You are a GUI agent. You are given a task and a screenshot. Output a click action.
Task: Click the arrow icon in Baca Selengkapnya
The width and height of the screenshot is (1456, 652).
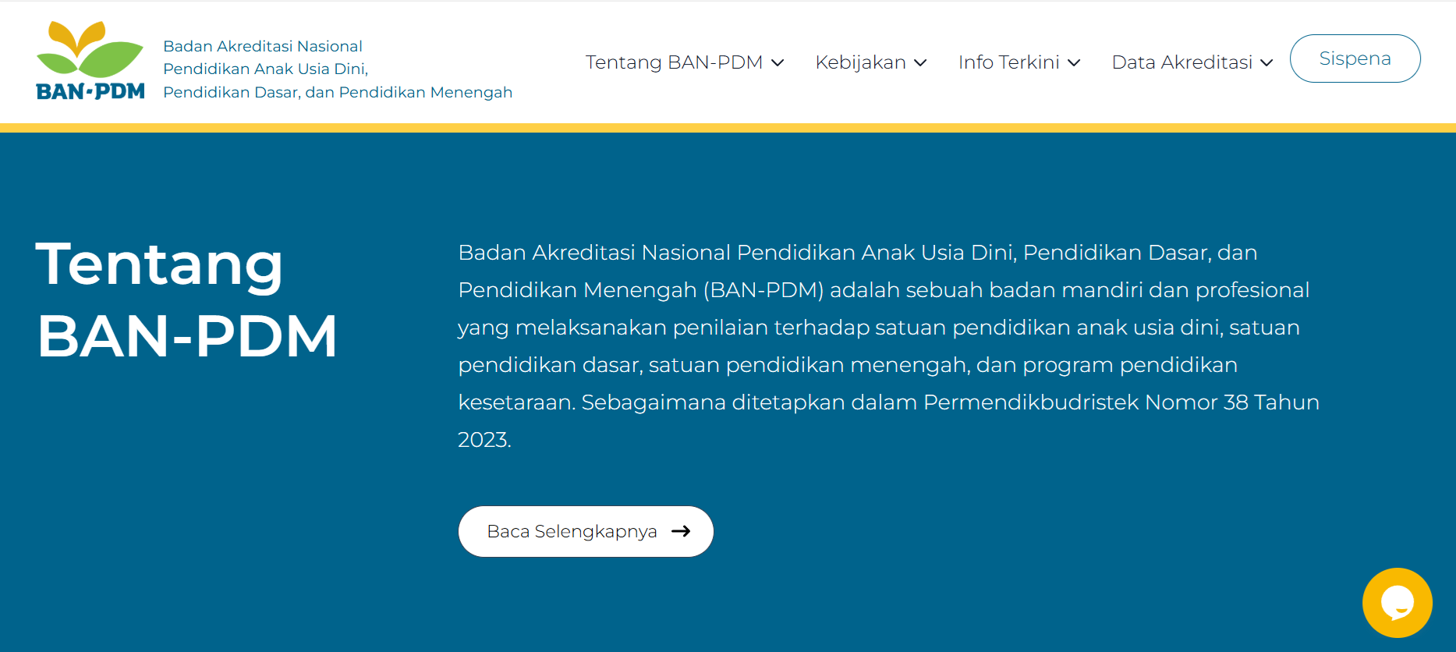(681, 531)
